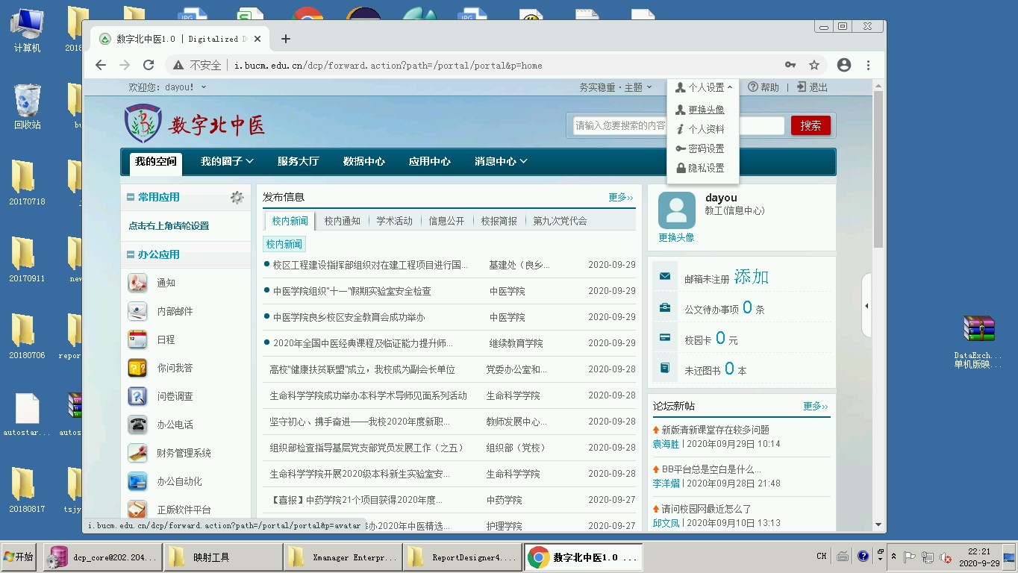Collapse the 办公应用 section
Screen dimensions: 1018x573
(131, 255)
